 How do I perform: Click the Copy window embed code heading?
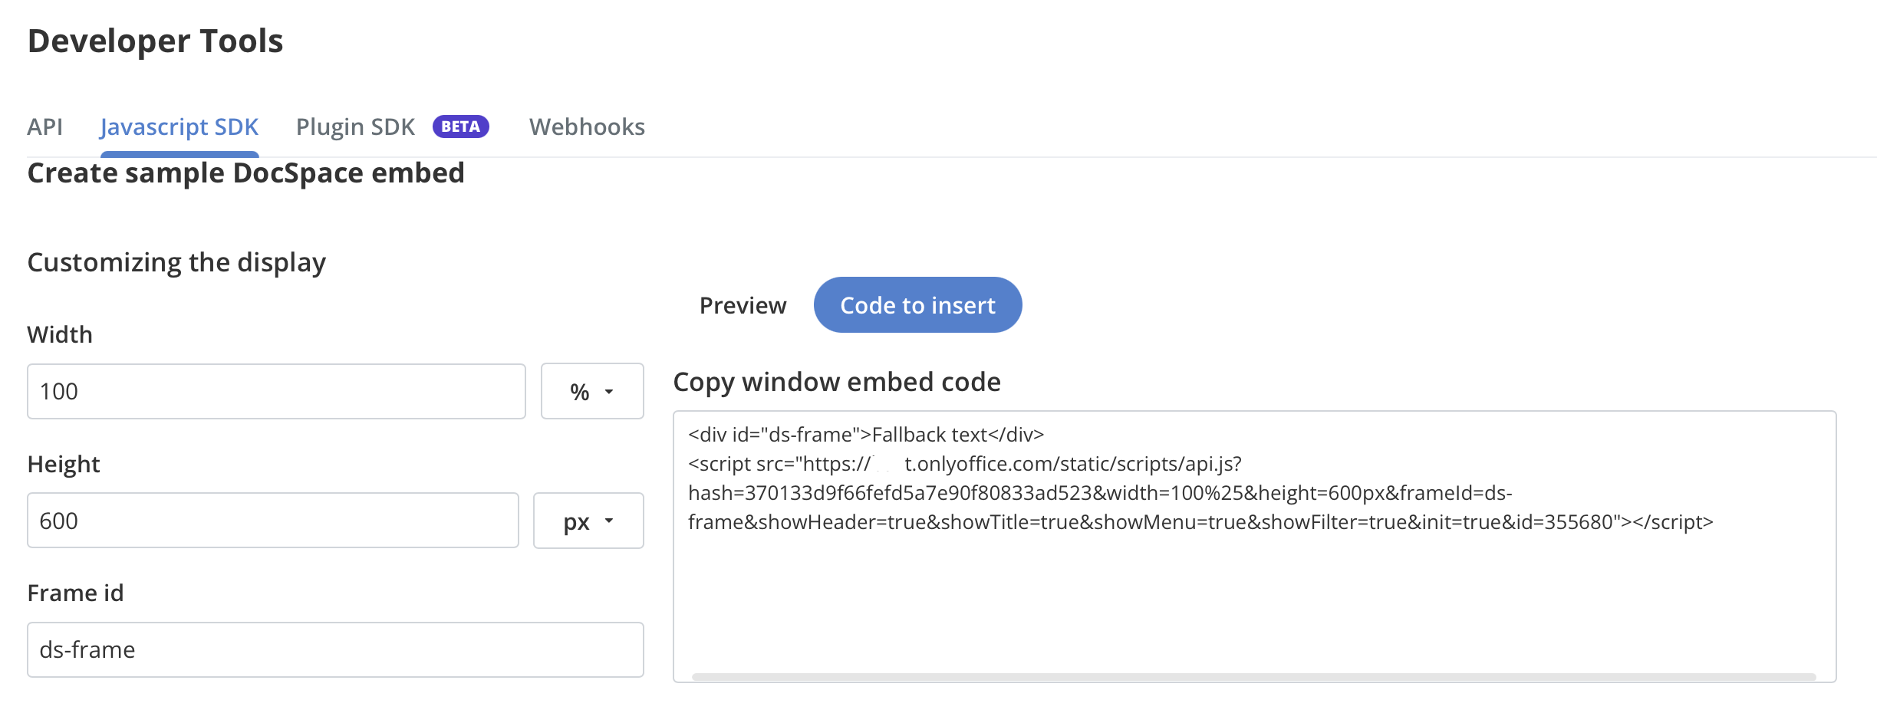pos(836,382)
